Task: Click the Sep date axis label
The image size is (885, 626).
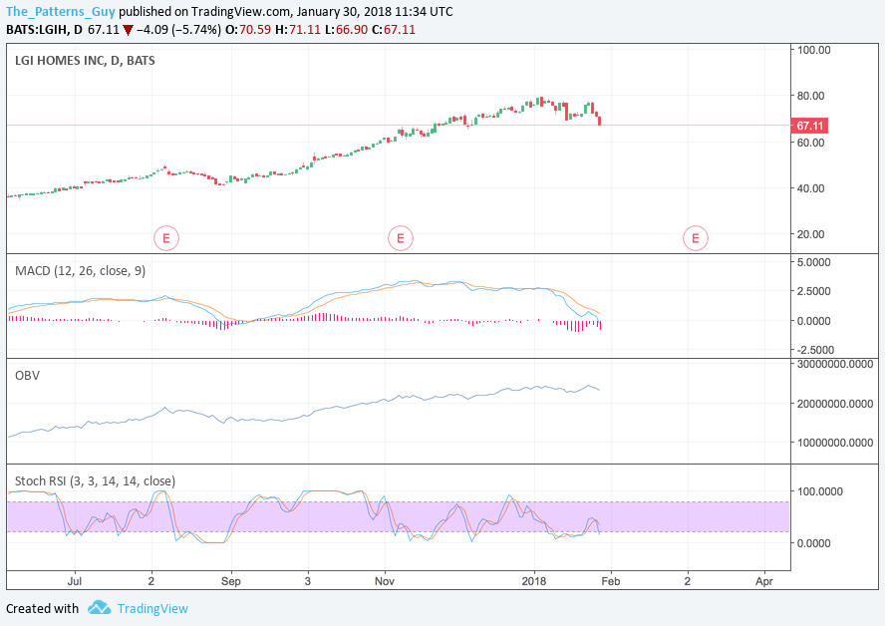Action: coord(230,581)
